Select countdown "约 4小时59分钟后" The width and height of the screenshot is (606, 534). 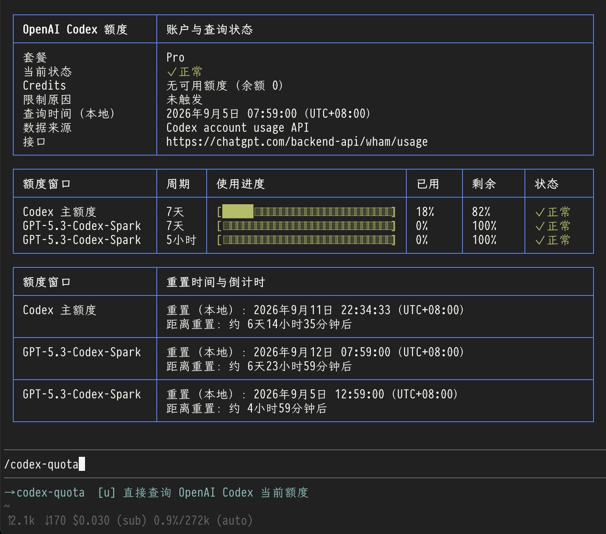click(278, 408)
